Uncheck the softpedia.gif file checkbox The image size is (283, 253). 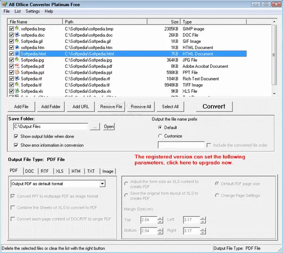pos(12,41)
